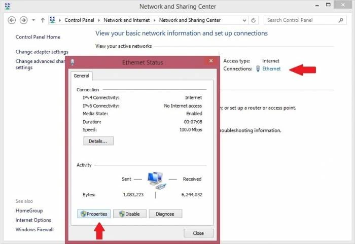Image resolution: width=355 pixels, height=244 pixels.
Task: Click the network activity computers icon
Action: (x=156, y=181)
